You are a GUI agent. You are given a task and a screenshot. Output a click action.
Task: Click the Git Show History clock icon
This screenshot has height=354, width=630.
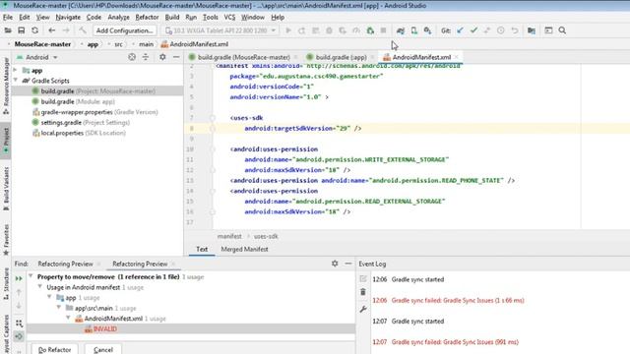click(501, 30)
